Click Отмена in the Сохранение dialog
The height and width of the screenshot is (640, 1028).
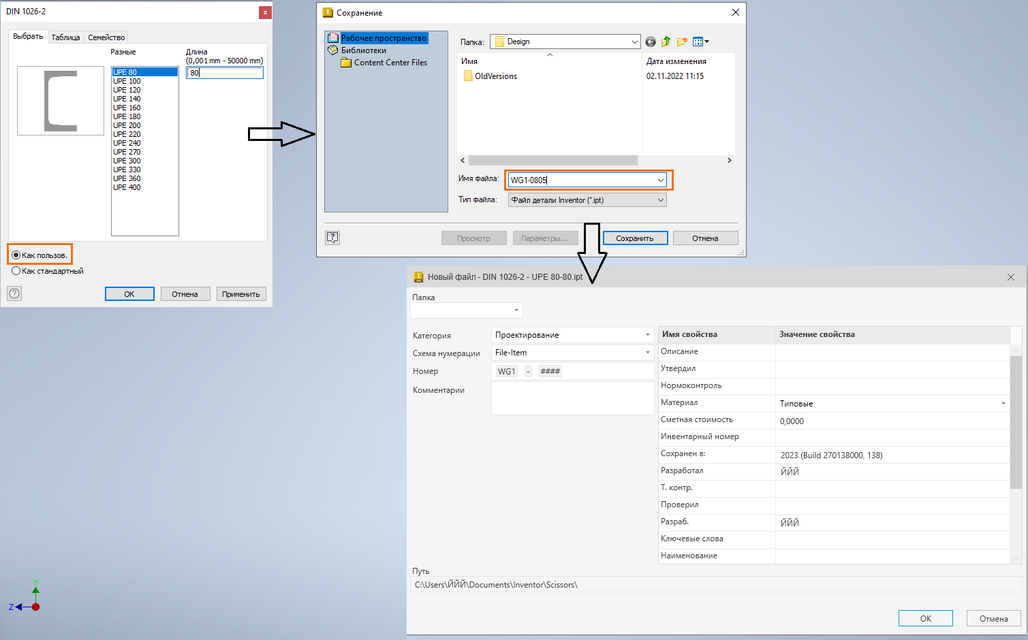coord(705,238)
